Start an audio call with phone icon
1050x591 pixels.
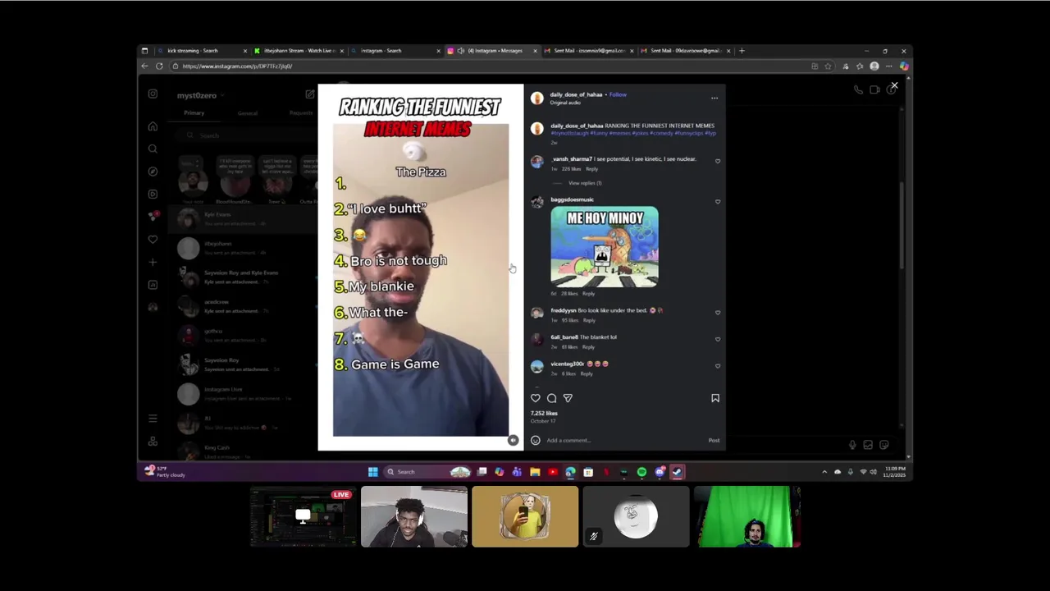[858, 89]
